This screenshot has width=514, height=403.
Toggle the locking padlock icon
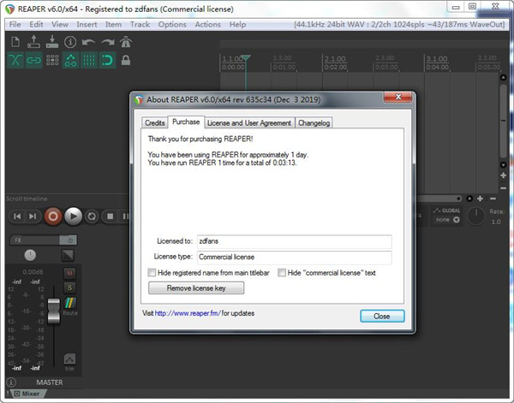coord(126,60)
